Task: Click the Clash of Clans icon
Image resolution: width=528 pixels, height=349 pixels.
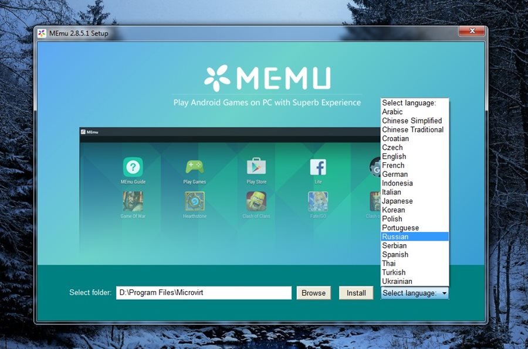Action: click(x=256, y=201)
